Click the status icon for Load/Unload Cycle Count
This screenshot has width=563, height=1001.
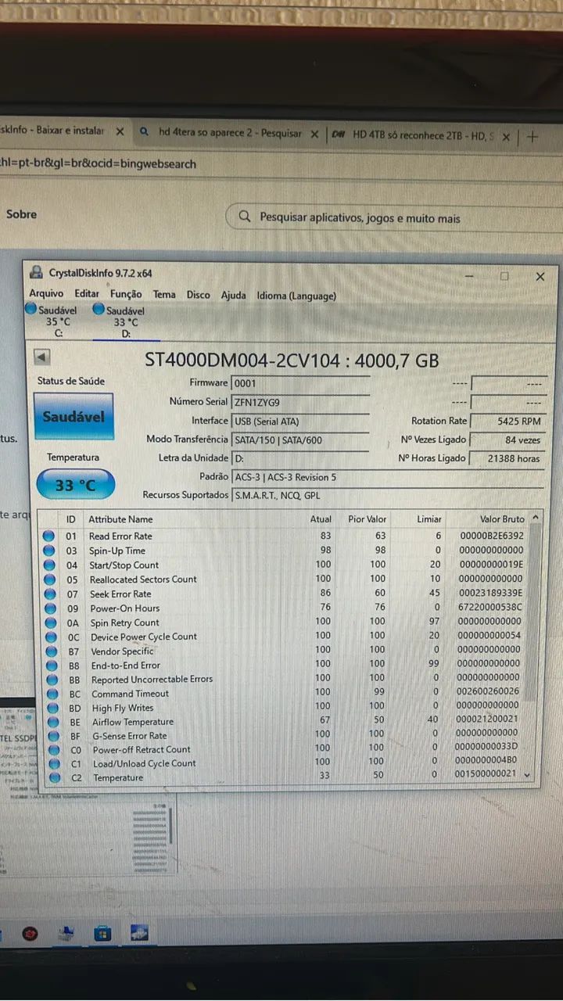point(54,763)
